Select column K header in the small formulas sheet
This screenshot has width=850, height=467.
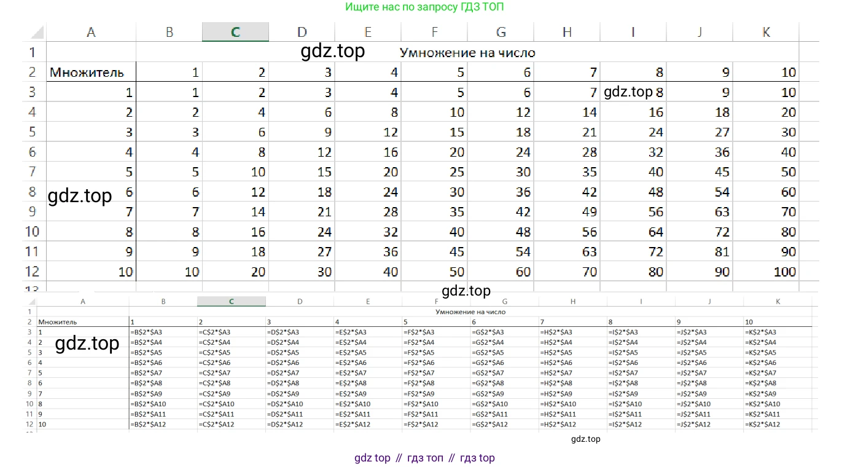coord(778,302)
